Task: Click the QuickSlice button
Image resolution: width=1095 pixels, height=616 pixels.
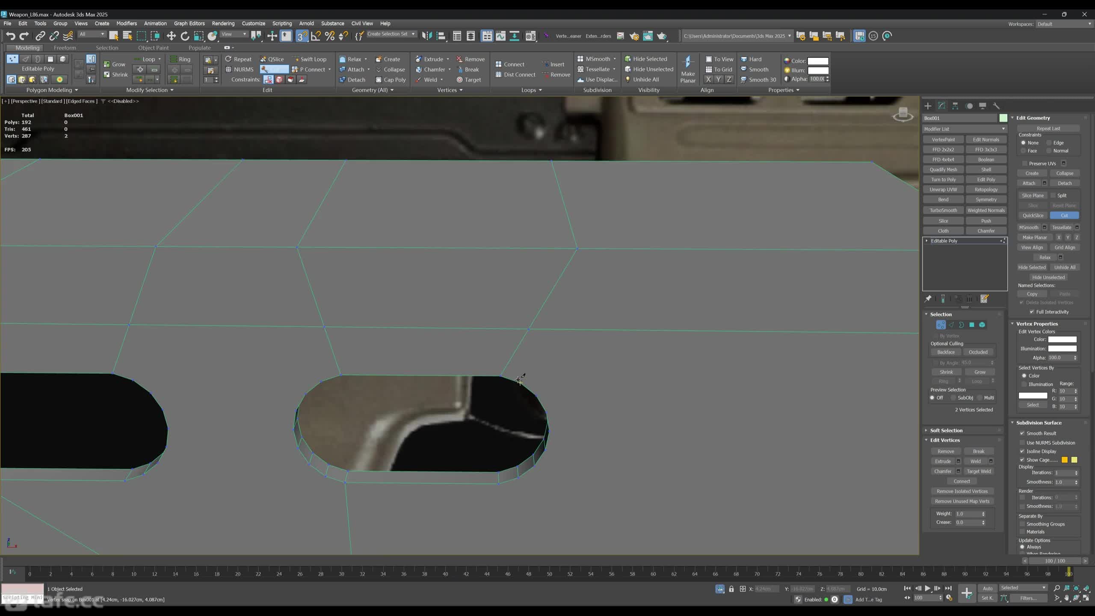Action: [x=1033, y=216]
